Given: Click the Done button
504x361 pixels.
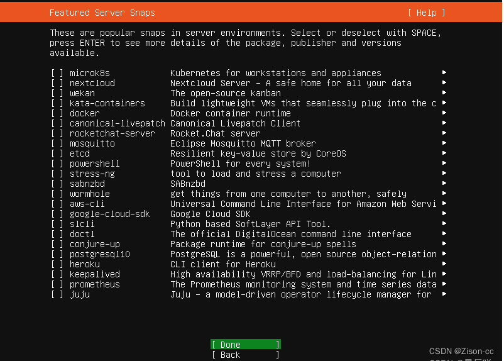Looking at the screenshot, I should [x=246, y=344].
